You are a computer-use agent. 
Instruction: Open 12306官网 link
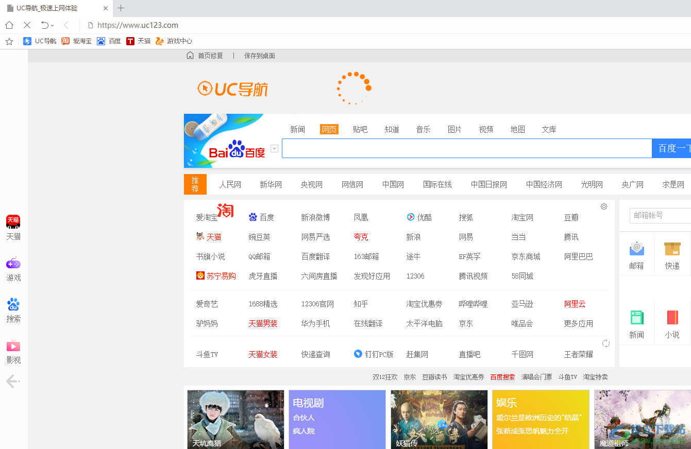coord(317,304)
